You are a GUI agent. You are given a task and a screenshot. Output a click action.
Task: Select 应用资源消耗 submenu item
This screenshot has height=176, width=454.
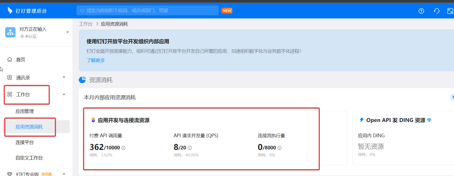tap(29, 127)
